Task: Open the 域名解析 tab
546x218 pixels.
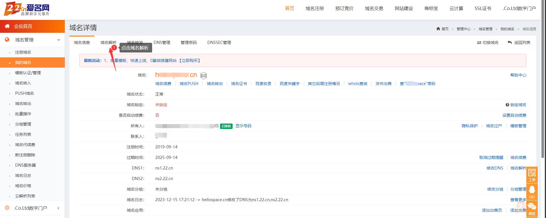Action: tap(108, 43)
